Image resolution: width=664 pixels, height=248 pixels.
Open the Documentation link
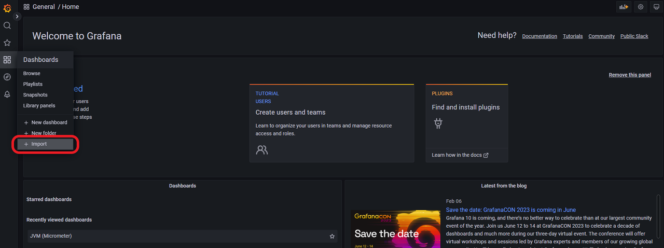click(539, 36)
